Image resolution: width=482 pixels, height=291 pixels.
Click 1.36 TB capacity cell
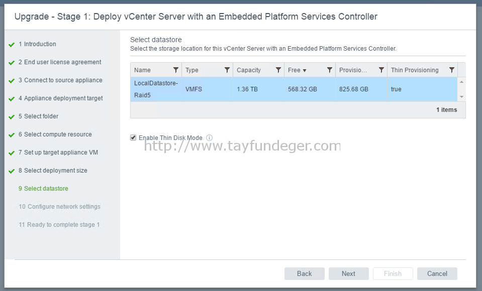pyautogui.click(x=258, y=89)
